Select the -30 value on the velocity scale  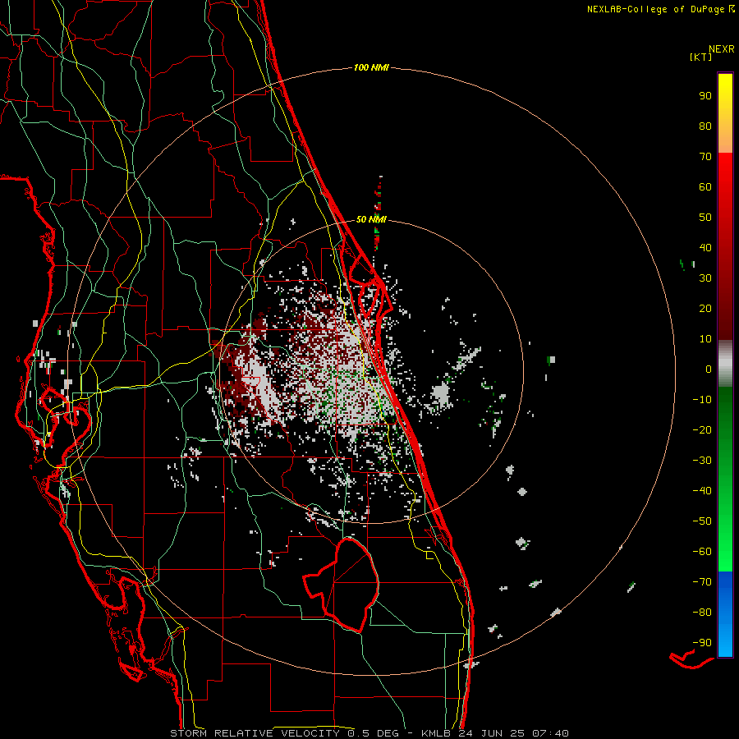pyautogui.click(x=702, y=461)
